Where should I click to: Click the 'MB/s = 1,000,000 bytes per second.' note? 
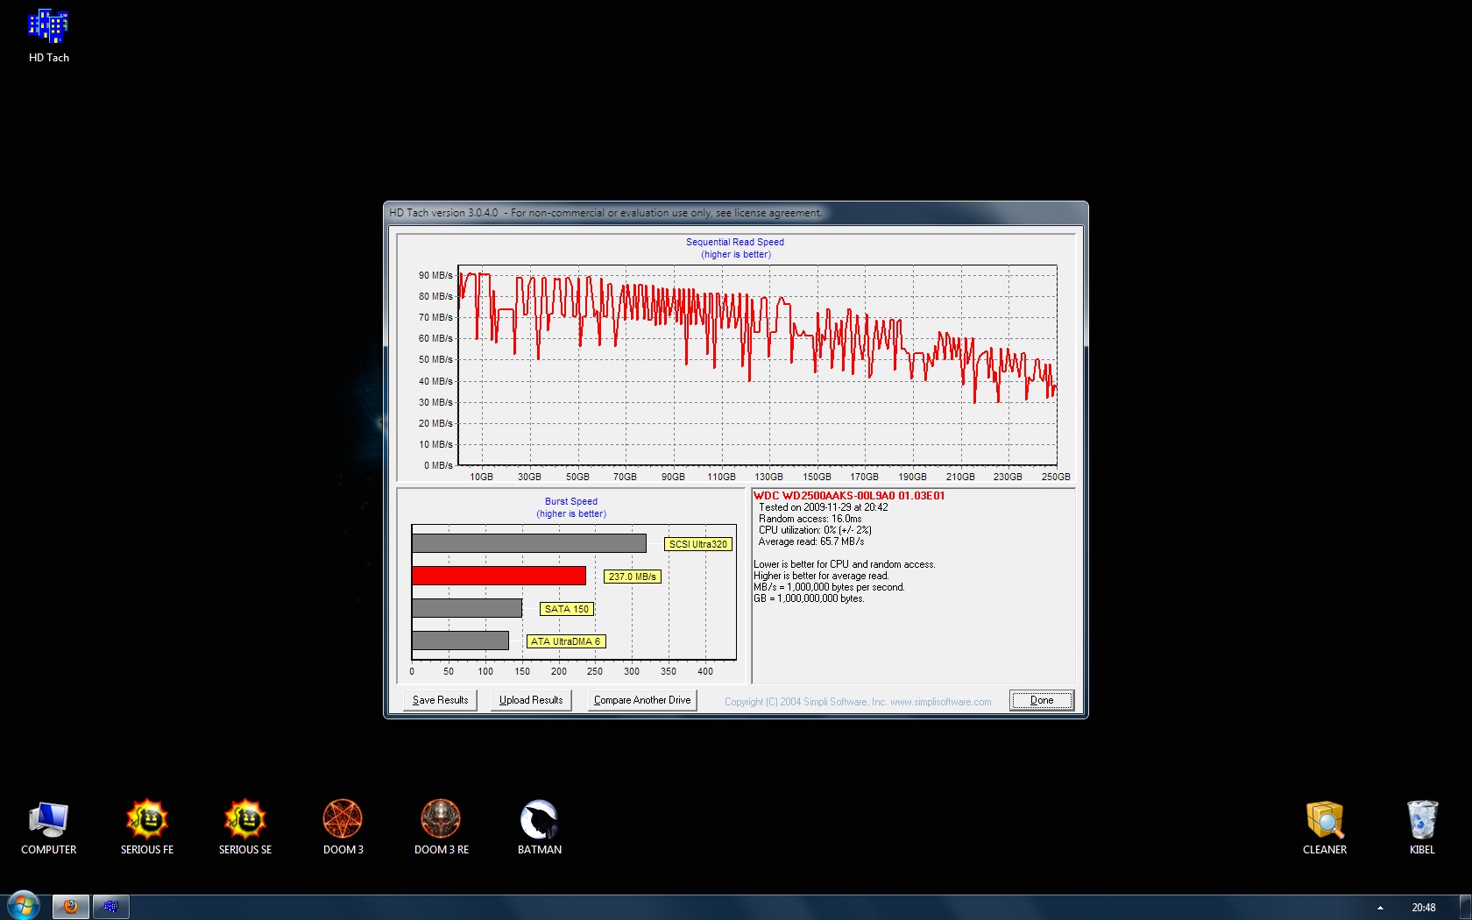click(x=829, y=587)
